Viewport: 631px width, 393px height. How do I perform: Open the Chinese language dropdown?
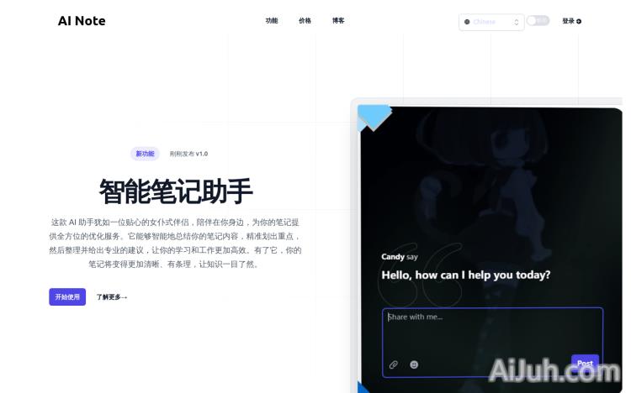[491, 22]
